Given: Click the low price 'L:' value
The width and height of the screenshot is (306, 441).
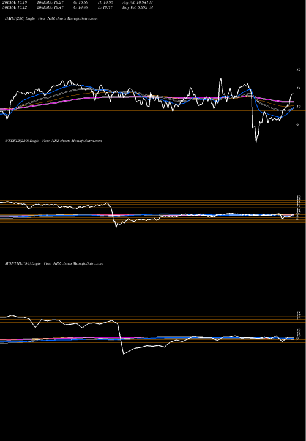Looking at the screenshot, I should click(x=106, y=7).
